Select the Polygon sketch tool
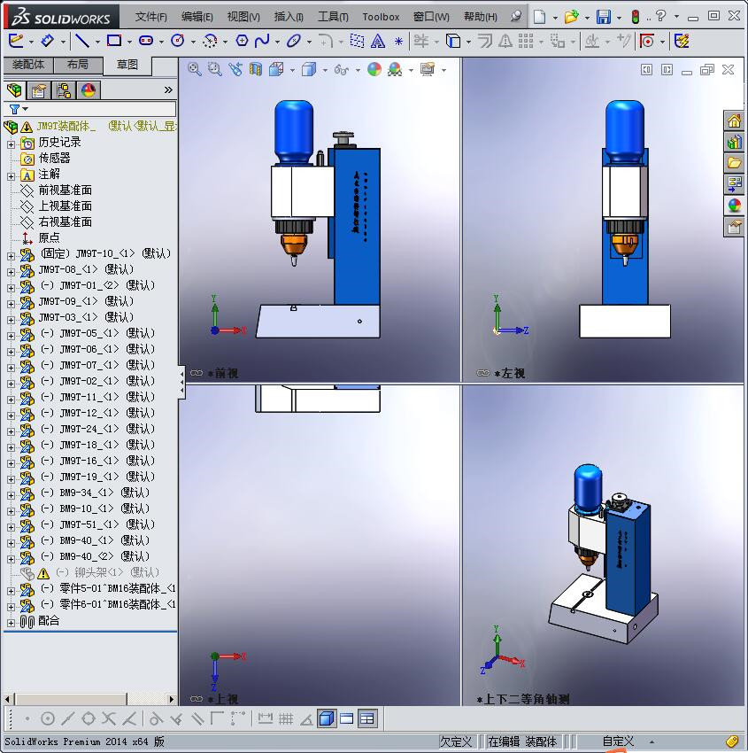Screen dimensions: 748x753 (242, 42)
